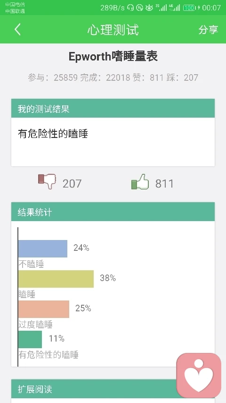Click the result text 有危险性的瞌睡
226x403 pixels.
point(53,134)
